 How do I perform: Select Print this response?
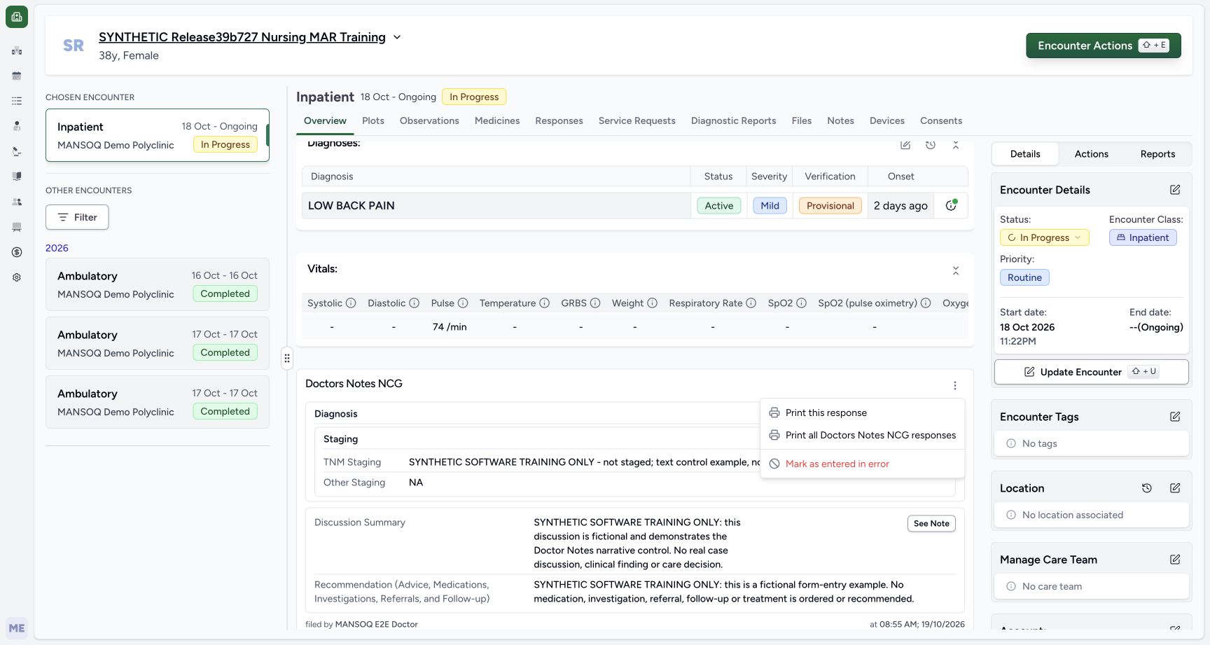point(862,412)
